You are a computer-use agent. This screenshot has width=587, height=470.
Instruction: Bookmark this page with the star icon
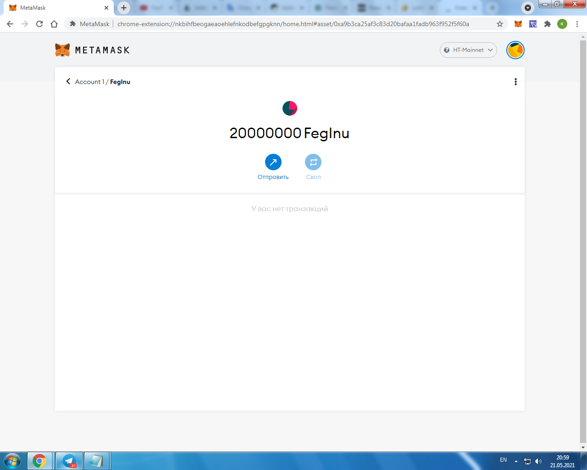click(x=500, y=24)
